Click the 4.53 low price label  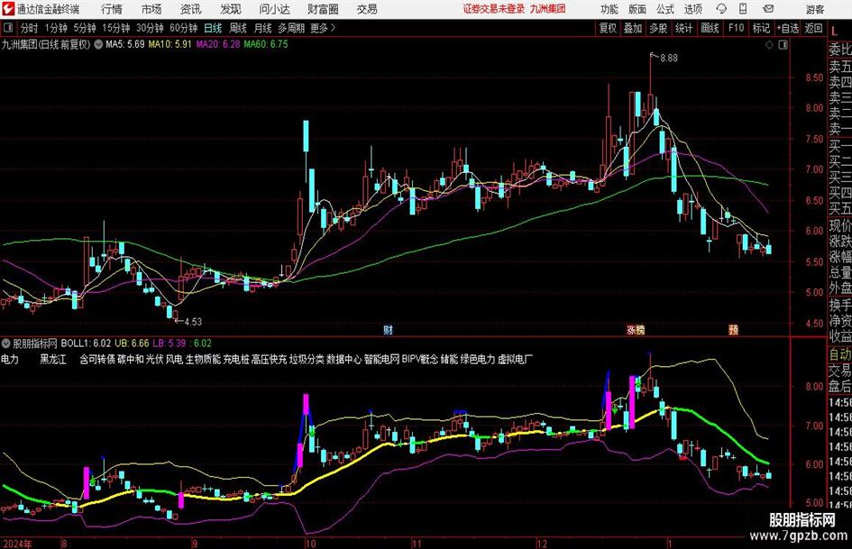(x=193, y=322)
